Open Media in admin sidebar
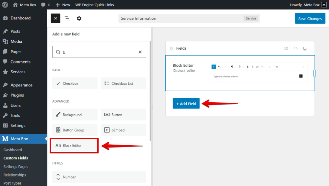329x186 pixels. [24, 41]
